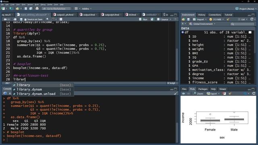This screenshot has width=258, height=145.
Task: Click the document outline icon
Action: point(175,19)
